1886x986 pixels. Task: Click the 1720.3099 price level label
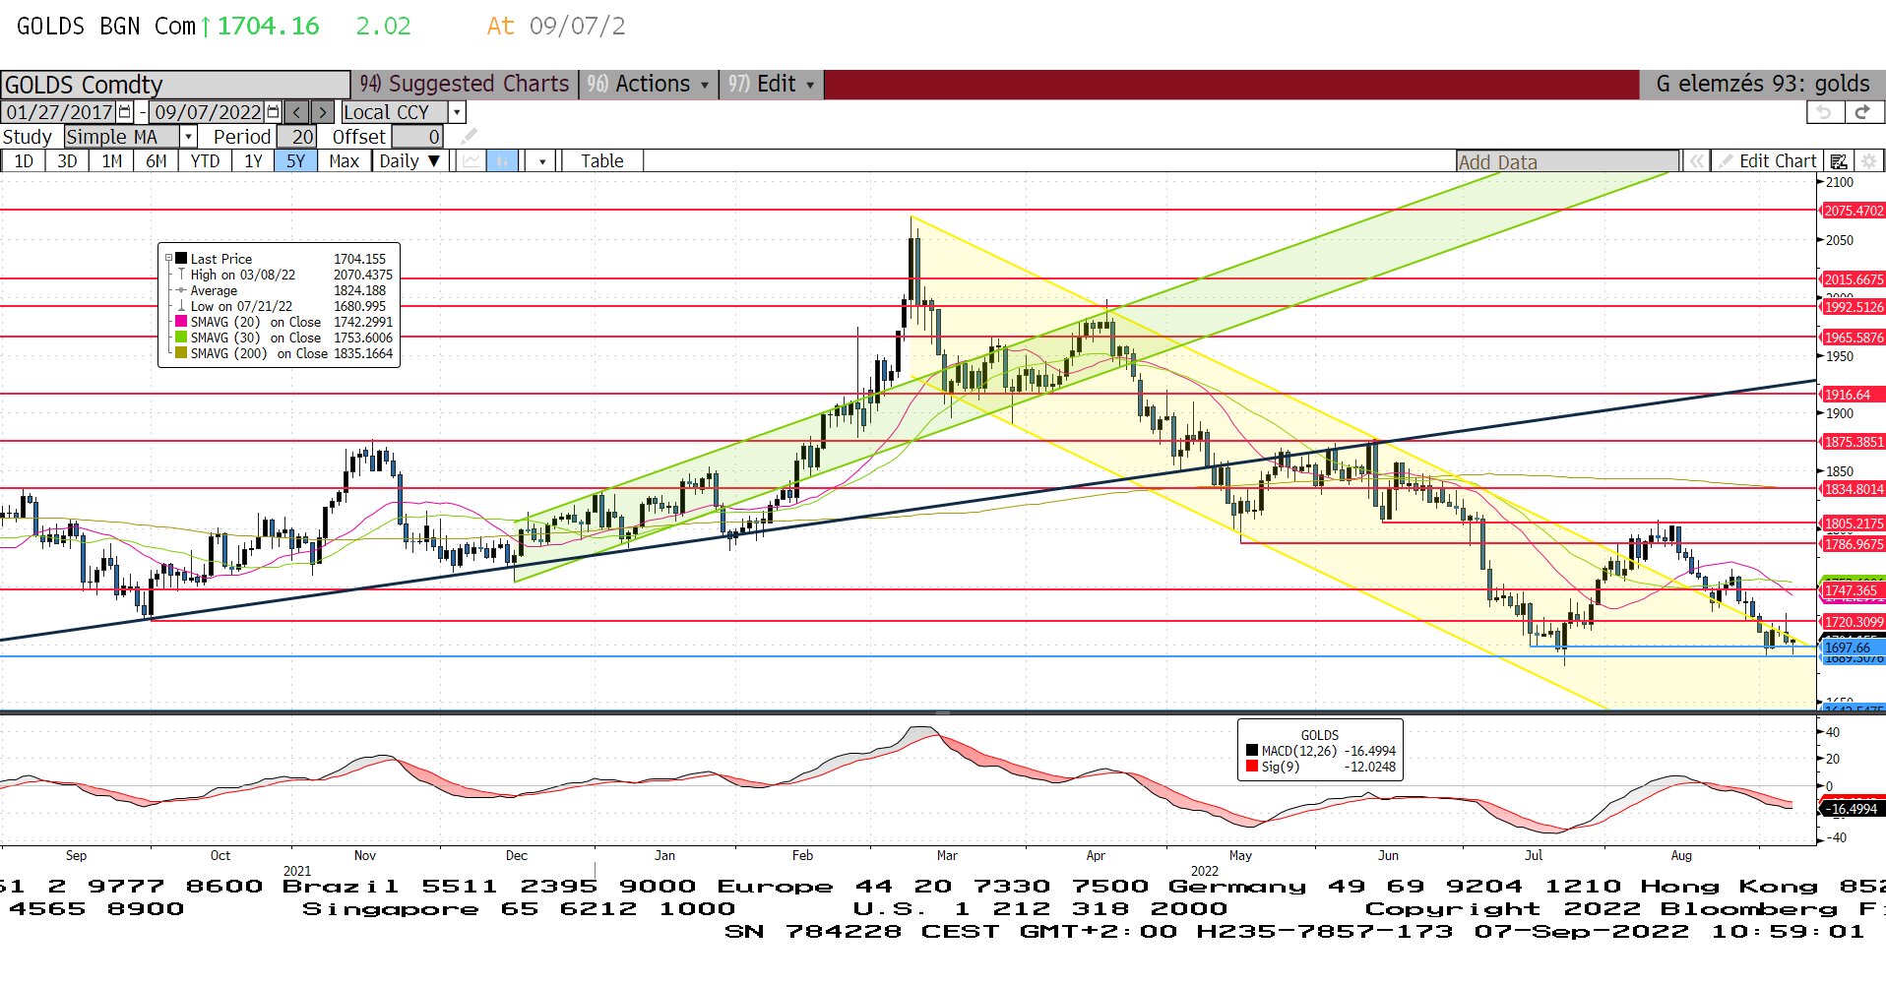point(1854,622)
